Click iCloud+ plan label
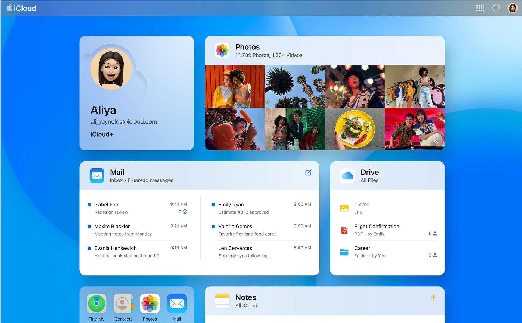The image size is (522, 323). (x=102, y=134)
